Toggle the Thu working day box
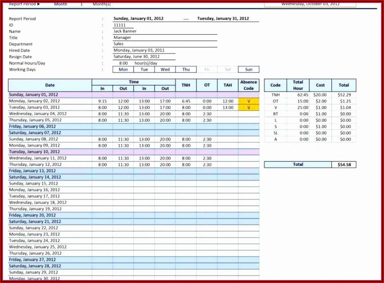 coord(186,70)
